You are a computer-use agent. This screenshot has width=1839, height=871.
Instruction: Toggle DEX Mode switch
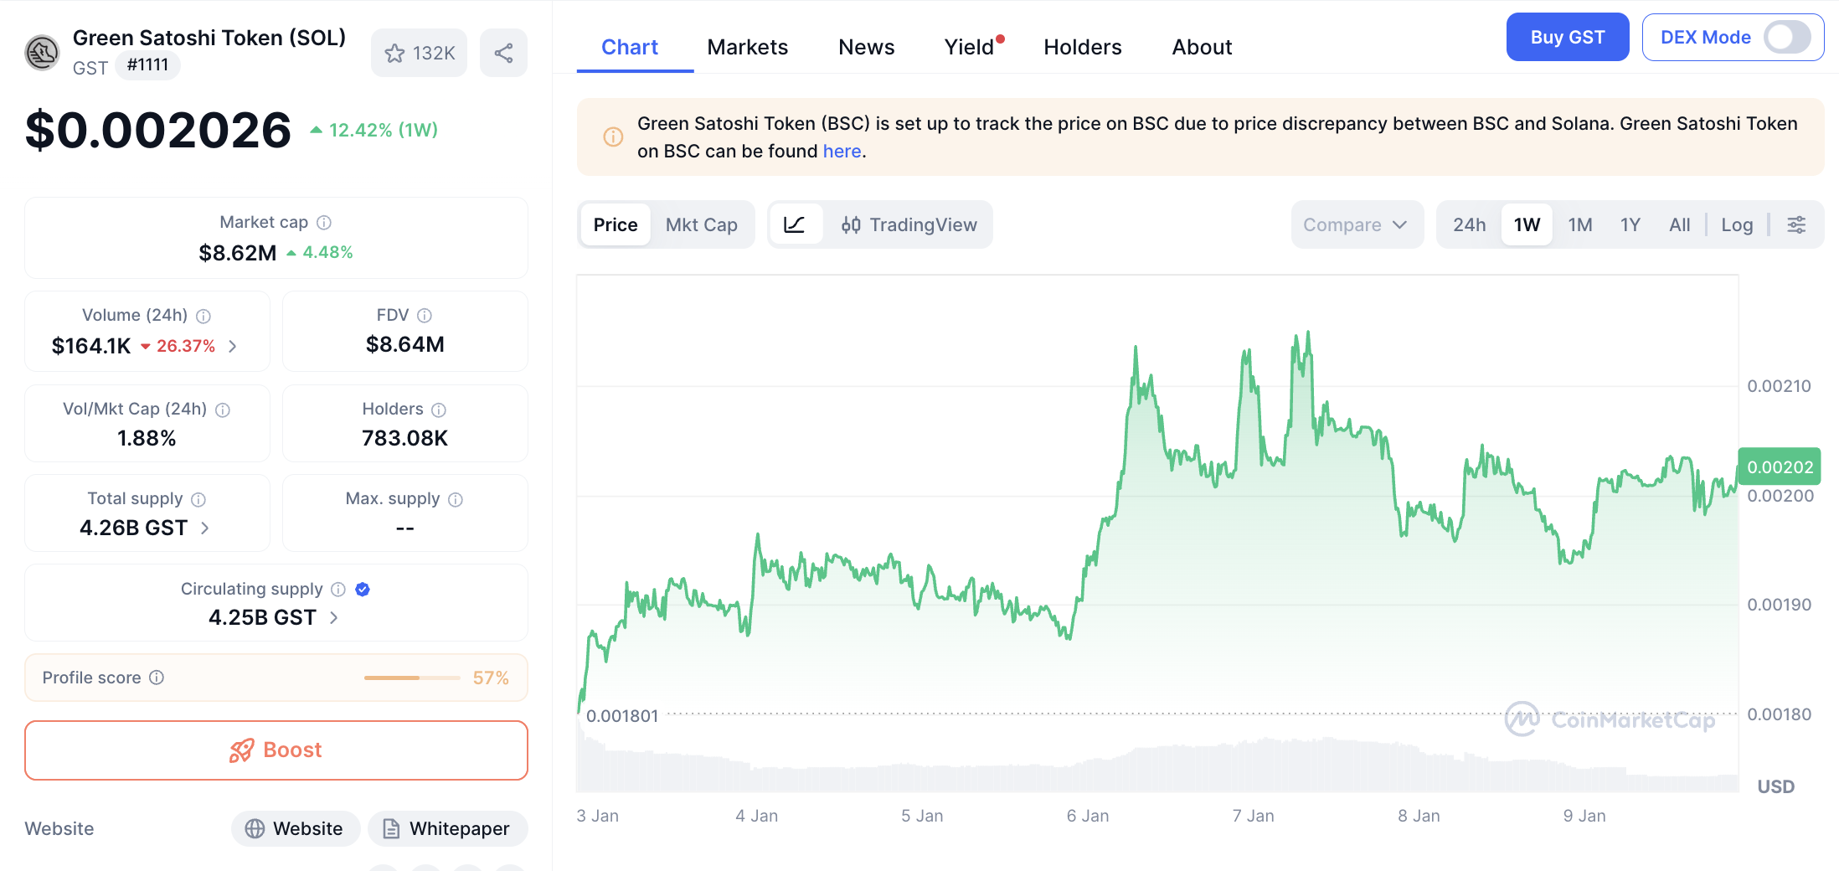(x=1786, y=38)
